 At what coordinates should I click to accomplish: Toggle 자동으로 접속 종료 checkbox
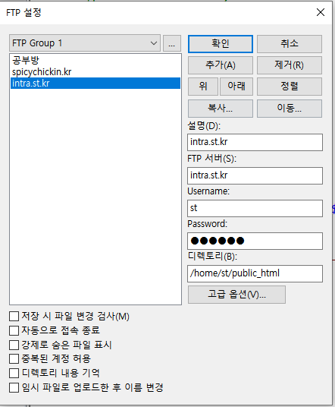pyautogui.click(x=14, y=331)
